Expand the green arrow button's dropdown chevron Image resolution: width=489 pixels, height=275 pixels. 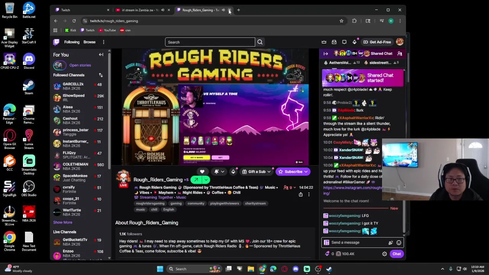(x=206, y=180)
